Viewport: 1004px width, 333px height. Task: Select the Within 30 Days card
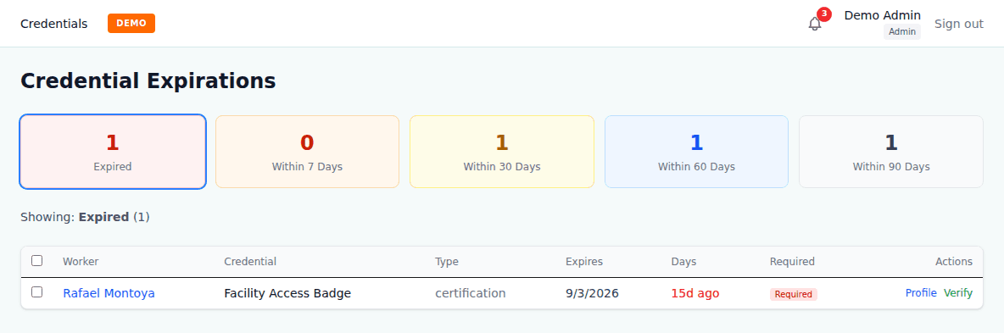pos(502,152)
